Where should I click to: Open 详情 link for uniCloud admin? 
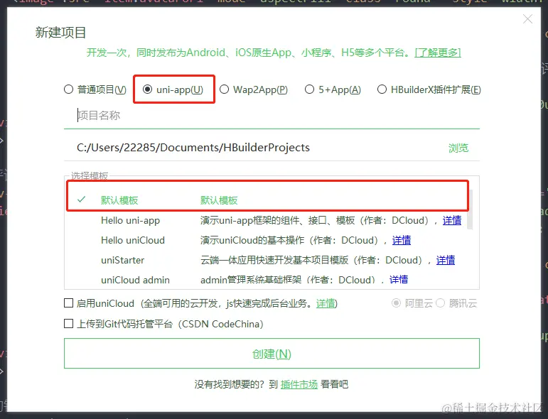399,280
